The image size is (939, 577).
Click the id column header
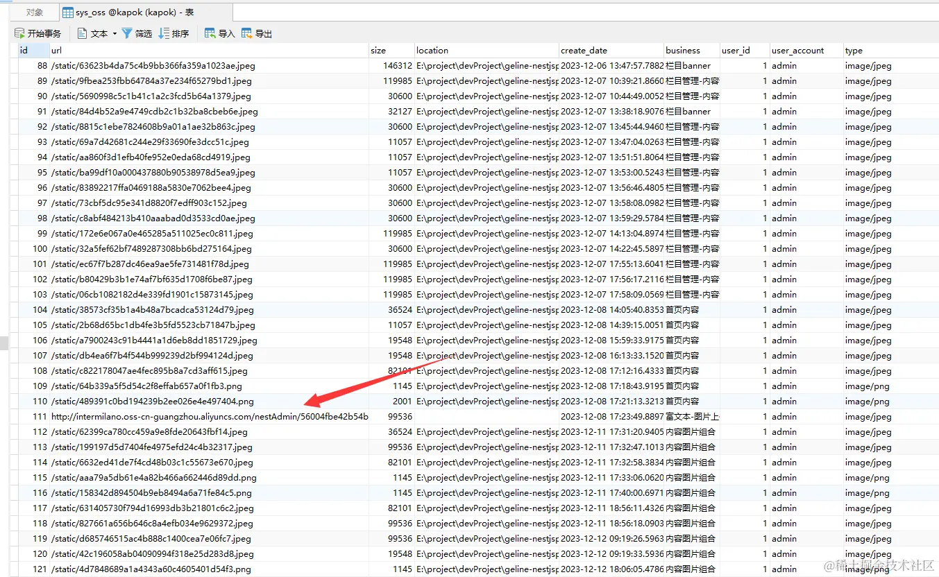pos(33,50)
